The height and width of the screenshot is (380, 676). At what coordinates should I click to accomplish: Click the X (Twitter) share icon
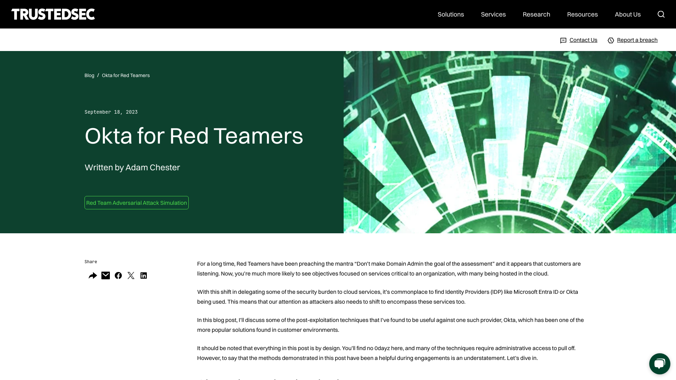(x=131, y=275)
